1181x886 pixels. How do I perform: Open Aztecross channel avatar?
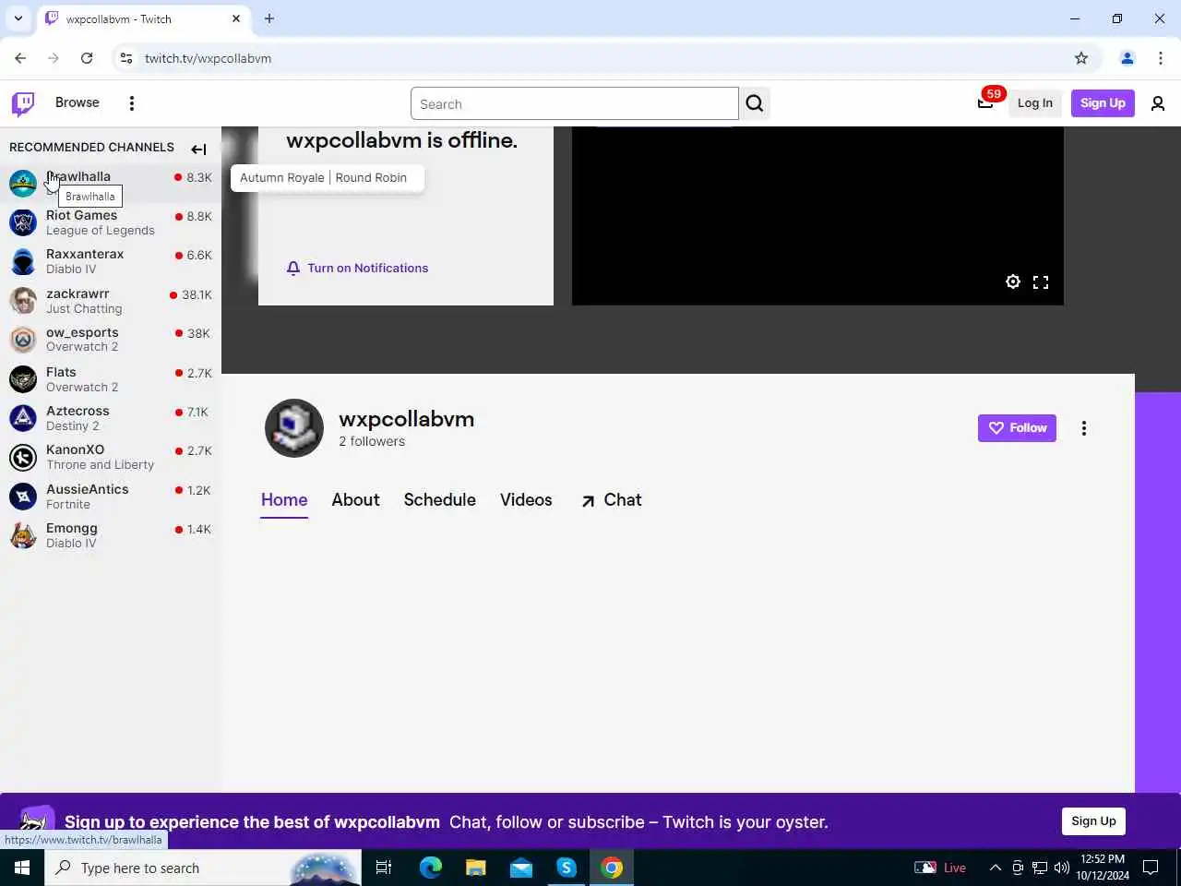click(x=23, y=418)
